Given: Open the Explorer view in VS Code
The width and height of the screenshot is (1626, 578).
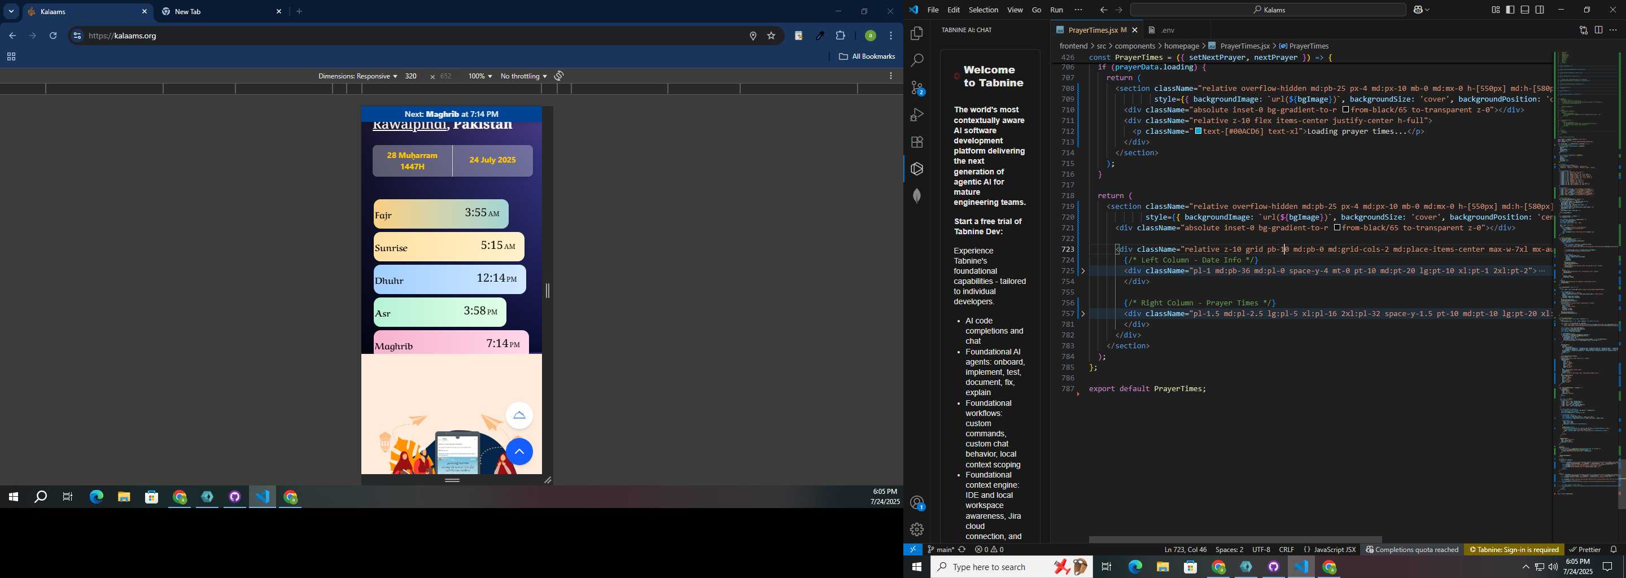Looking at the screenshot, I should point(916,33).
